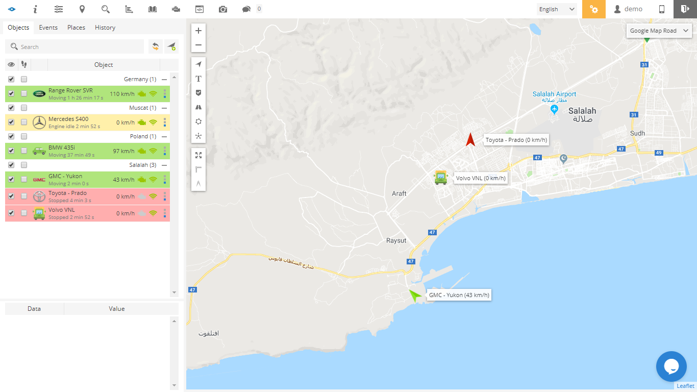The image size is (697, 392).
Task: Click the Volvo VNL (0 km/h) map label
Action: 481,178
